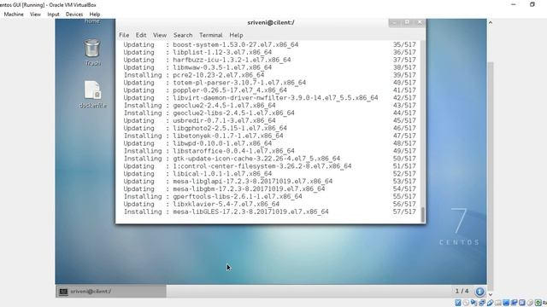Click the usbredir-0.7.1-3.el7.x86_64 line

pos(270,121)
